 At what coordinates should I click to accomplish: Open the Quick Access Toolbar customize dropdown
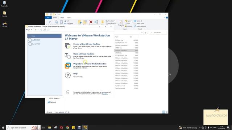tap(56, 14)
